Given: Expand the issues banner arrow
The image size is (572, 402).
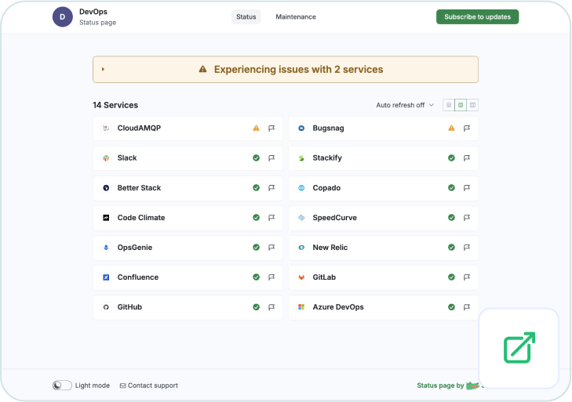Looking at the screenshot, I should (x=104, y=69).
